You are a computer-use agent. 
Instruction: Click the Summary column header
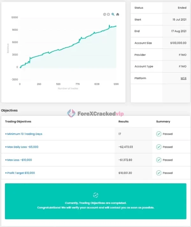pyautogui.click(x=163, y=121)
